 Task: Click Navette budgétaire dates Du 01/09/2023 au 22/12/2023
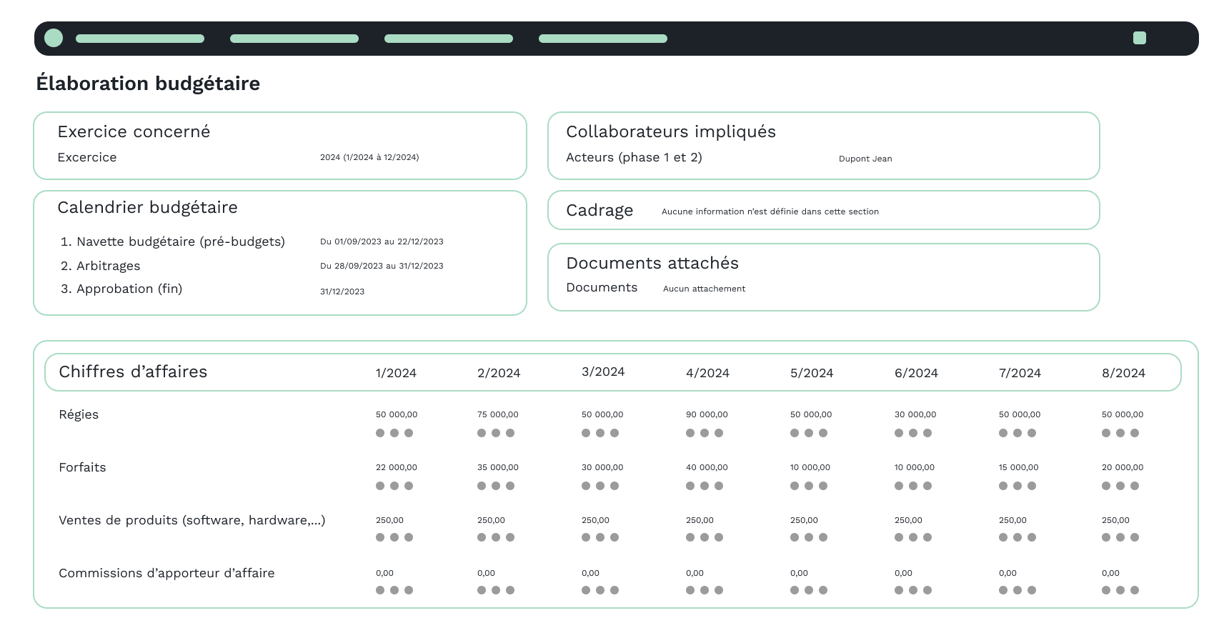pos(382,241)
